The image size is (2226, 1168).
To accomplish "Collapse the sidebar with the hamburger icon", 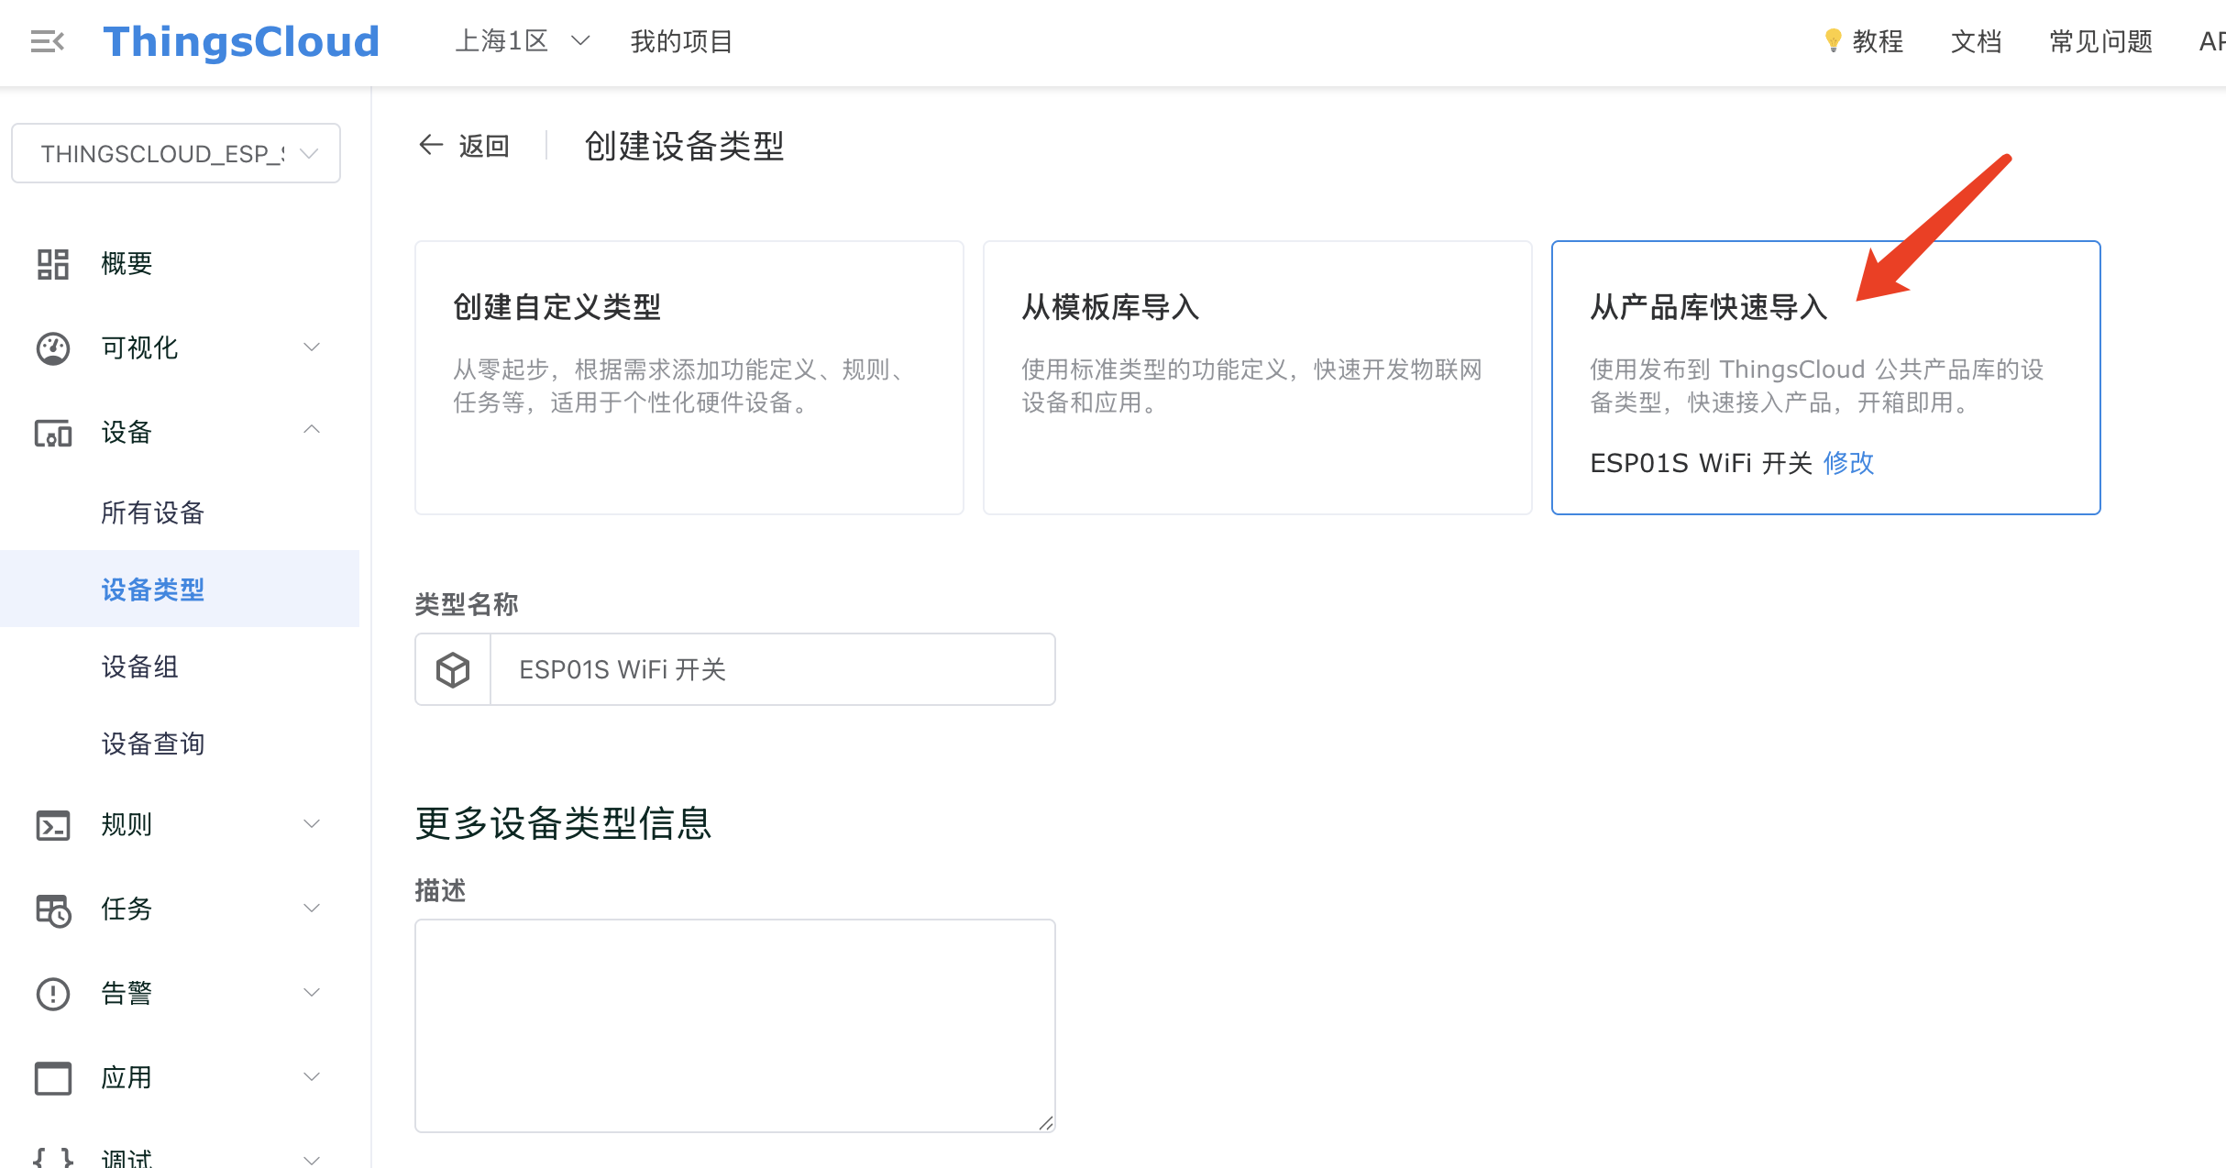I will coord(48,41).
